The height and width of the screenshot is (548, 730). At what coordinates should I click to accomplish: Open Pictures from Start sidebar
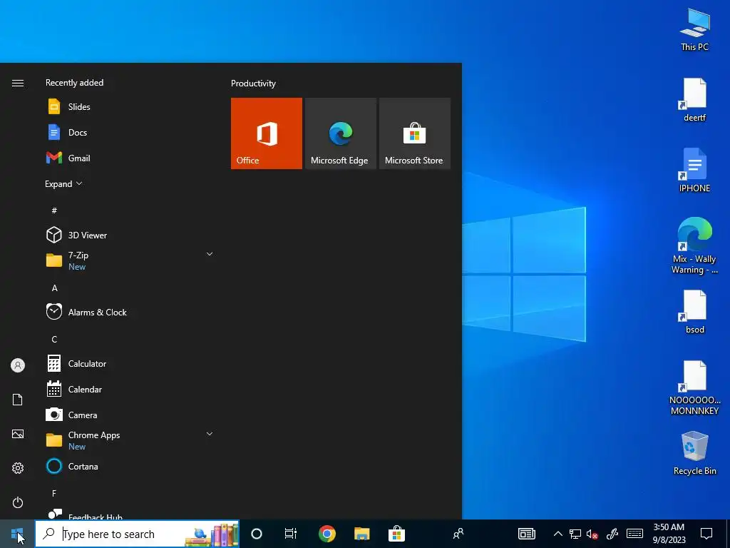pyautogui.click(x=18, y=434)
